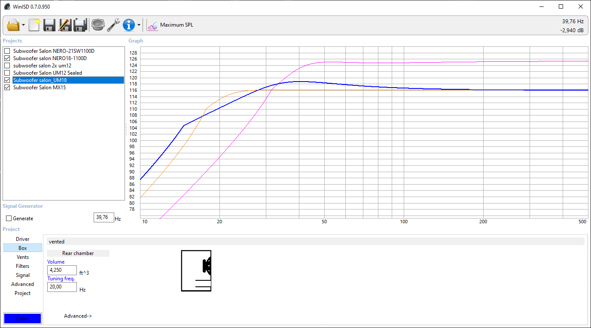Save project with the single floppy icon
591x328 pixels.
click(x=49, y=25)
